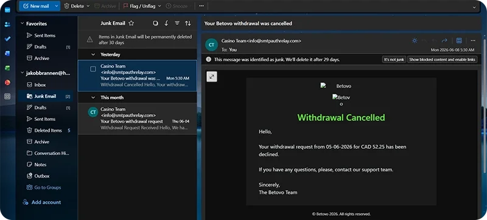Open the Inbox folder
The image size is (487, 220).
(x=46, y=84)
